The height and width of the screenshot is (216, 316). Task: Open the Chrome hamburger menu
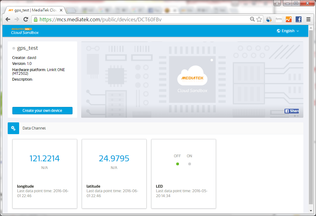[x=308, y=19]
